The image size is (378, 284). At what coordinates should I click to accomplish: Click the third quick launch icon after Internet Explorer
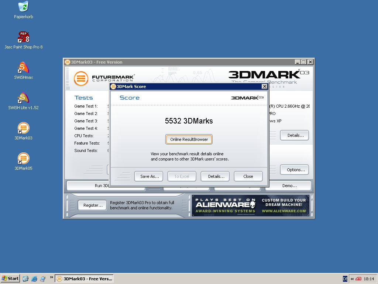(x=43, y=279)
